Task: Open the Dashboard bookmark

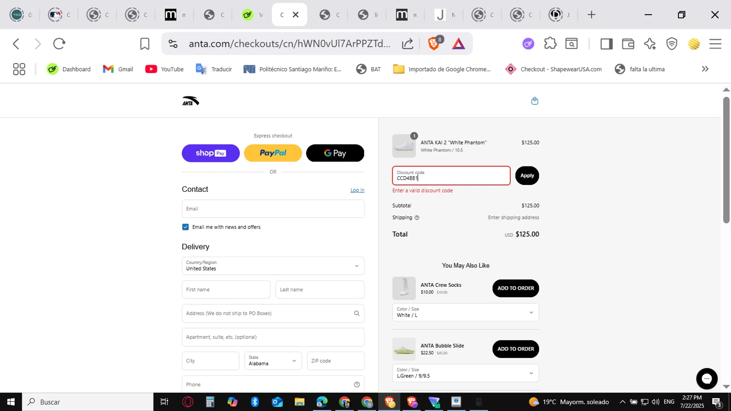Action: 69,69
